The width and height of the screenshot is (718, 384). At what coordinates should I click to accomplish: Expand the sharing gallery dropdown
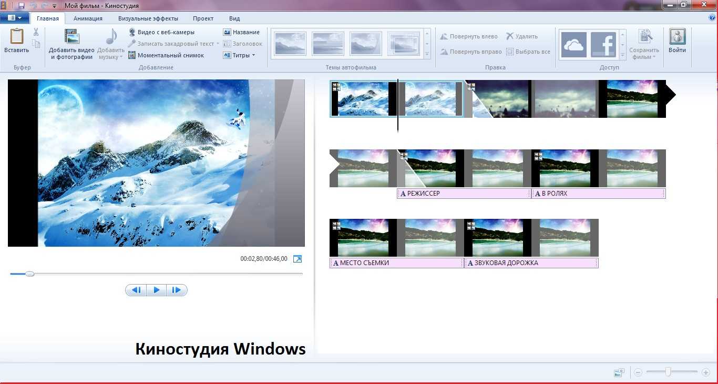coord(622,55)
